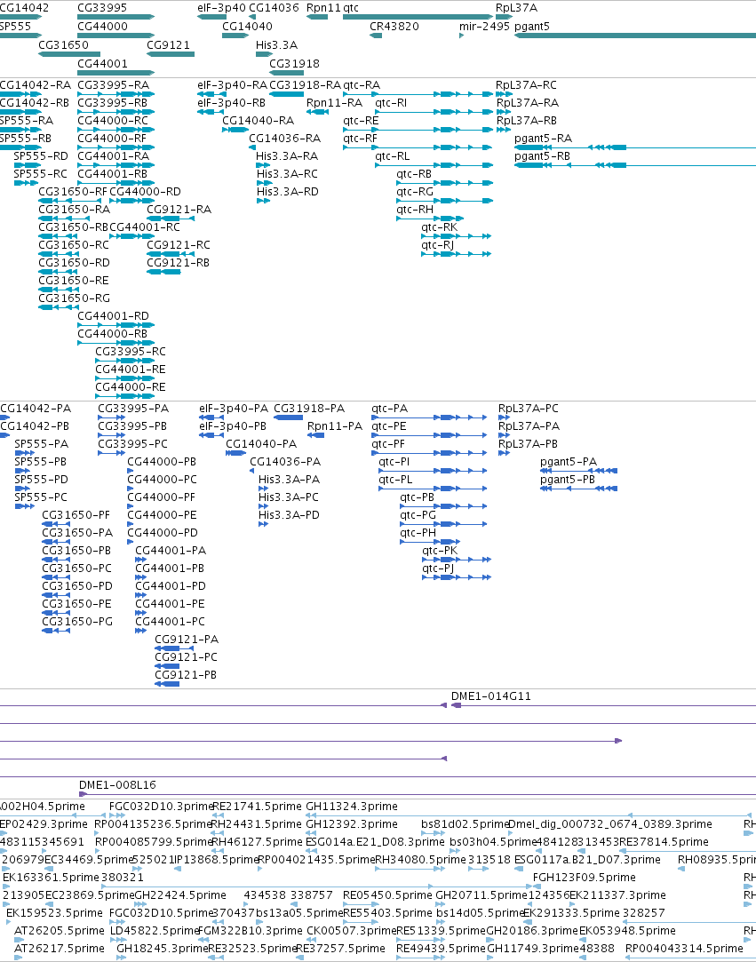Select transcript His3.3A-RD
Screen dimensions: 756x962
(x=263, y=201)
